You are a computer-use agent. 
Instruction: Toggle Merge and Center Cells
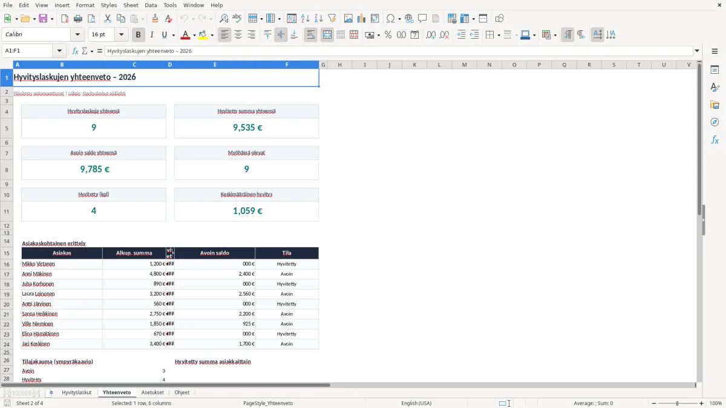[x=327, y=35]
